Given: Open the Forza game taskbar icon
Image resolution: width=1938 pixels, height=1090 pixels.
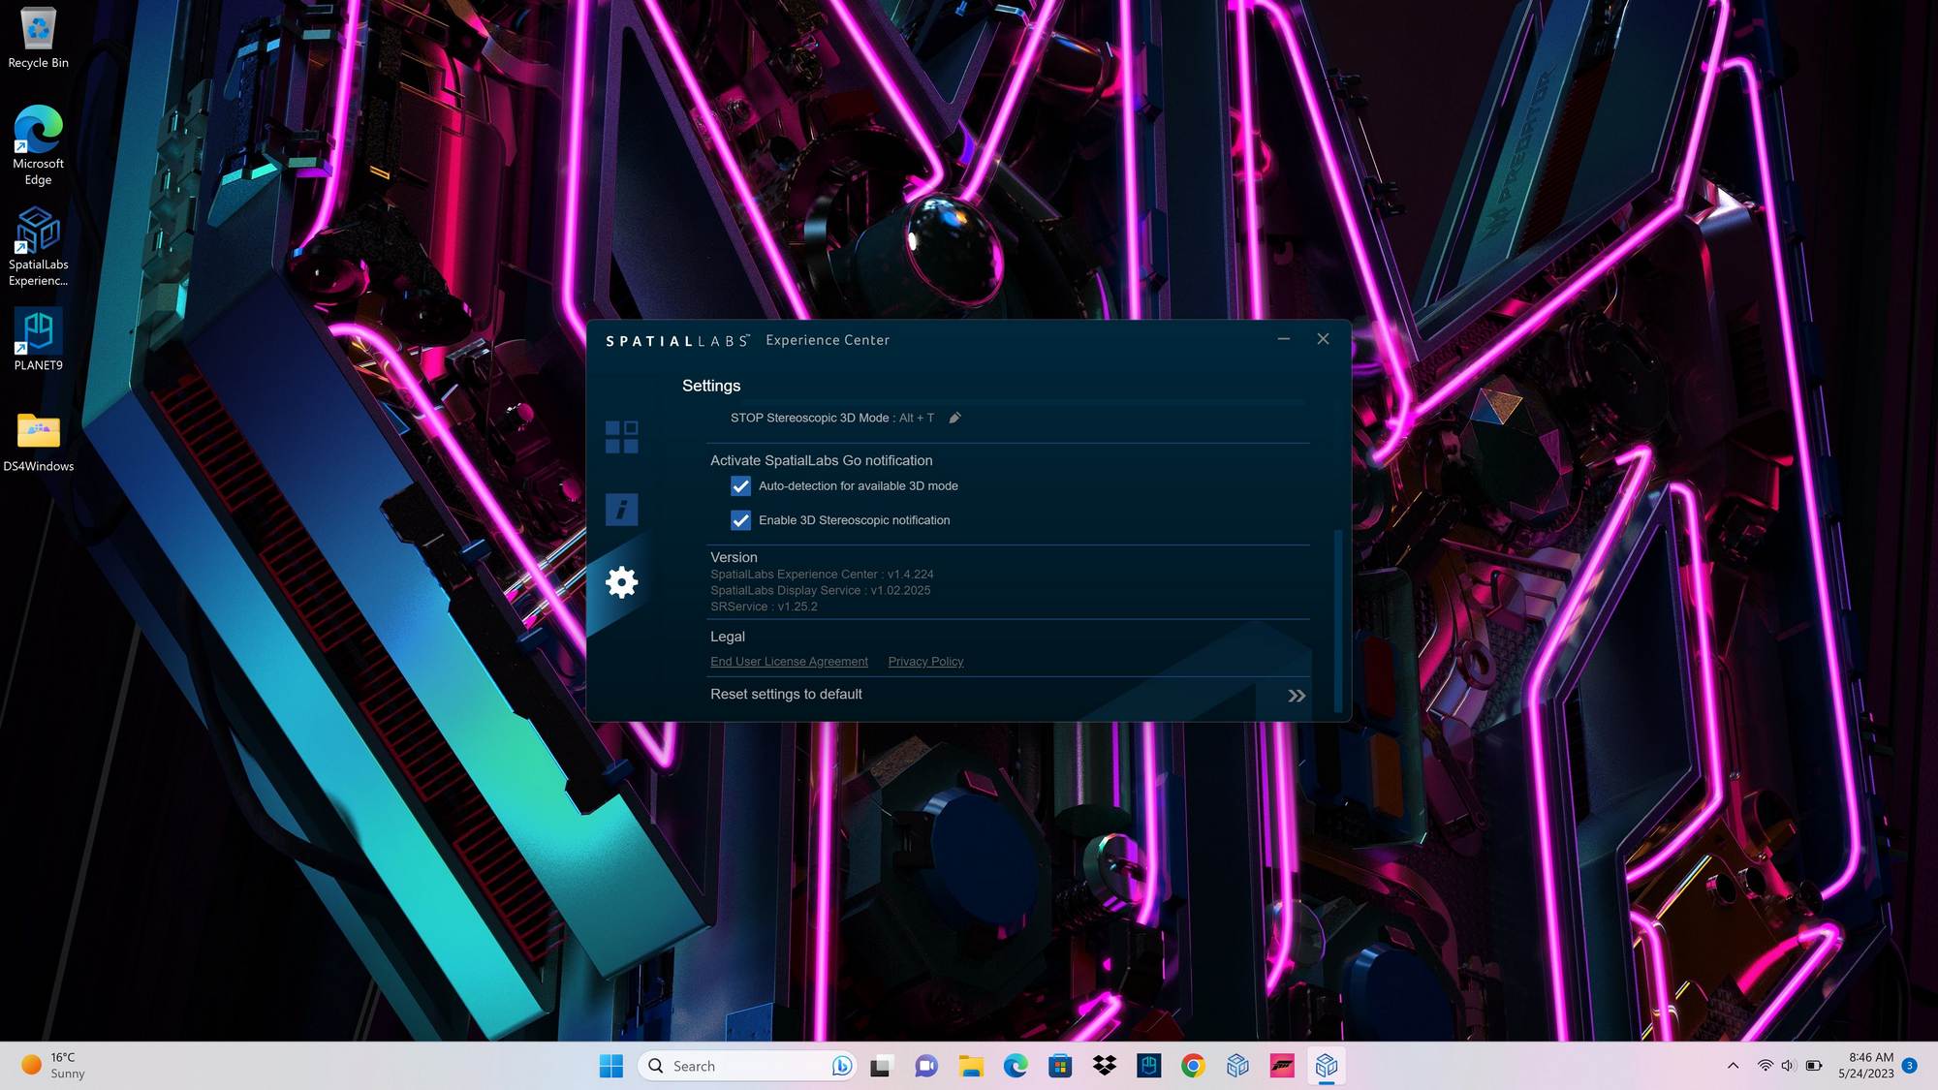Looking at the screenshot, I should click(x=1282, y=1066).
